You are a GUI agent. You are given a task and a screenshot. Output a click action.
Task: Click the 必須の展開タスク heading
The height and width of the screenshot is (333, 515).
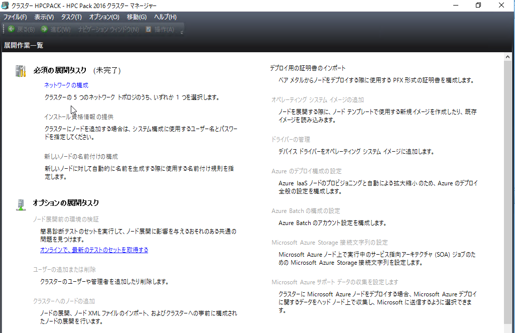click(60, 70)
